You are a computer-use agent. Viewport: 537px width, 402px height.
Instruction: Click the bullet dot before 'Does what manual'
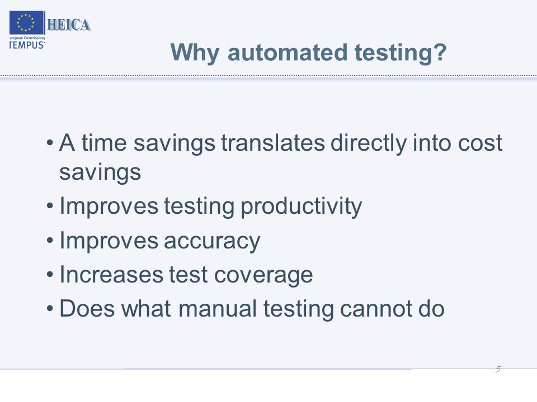tap(50, 309)
